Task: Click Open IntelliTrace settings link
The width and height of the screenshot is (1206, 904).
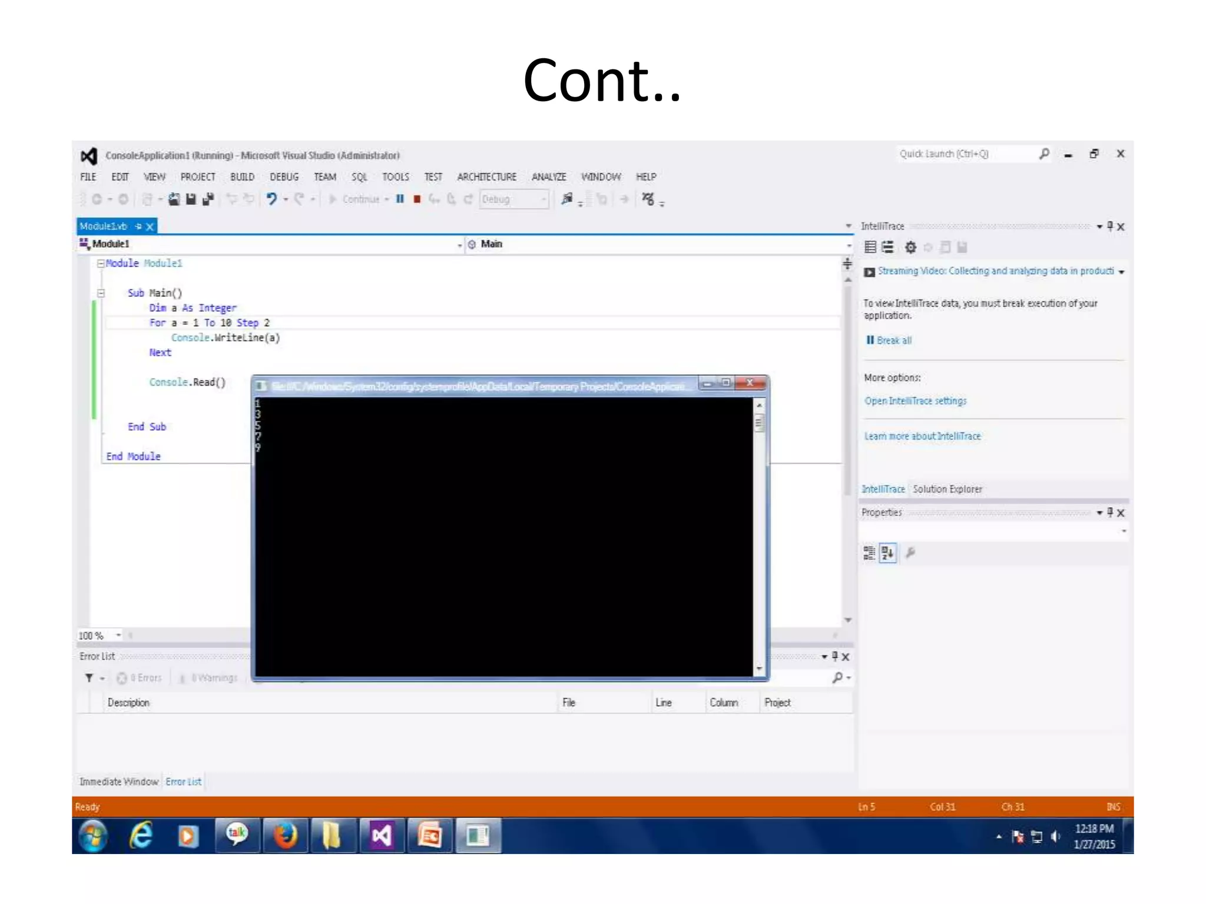Action: click(915, 401)
